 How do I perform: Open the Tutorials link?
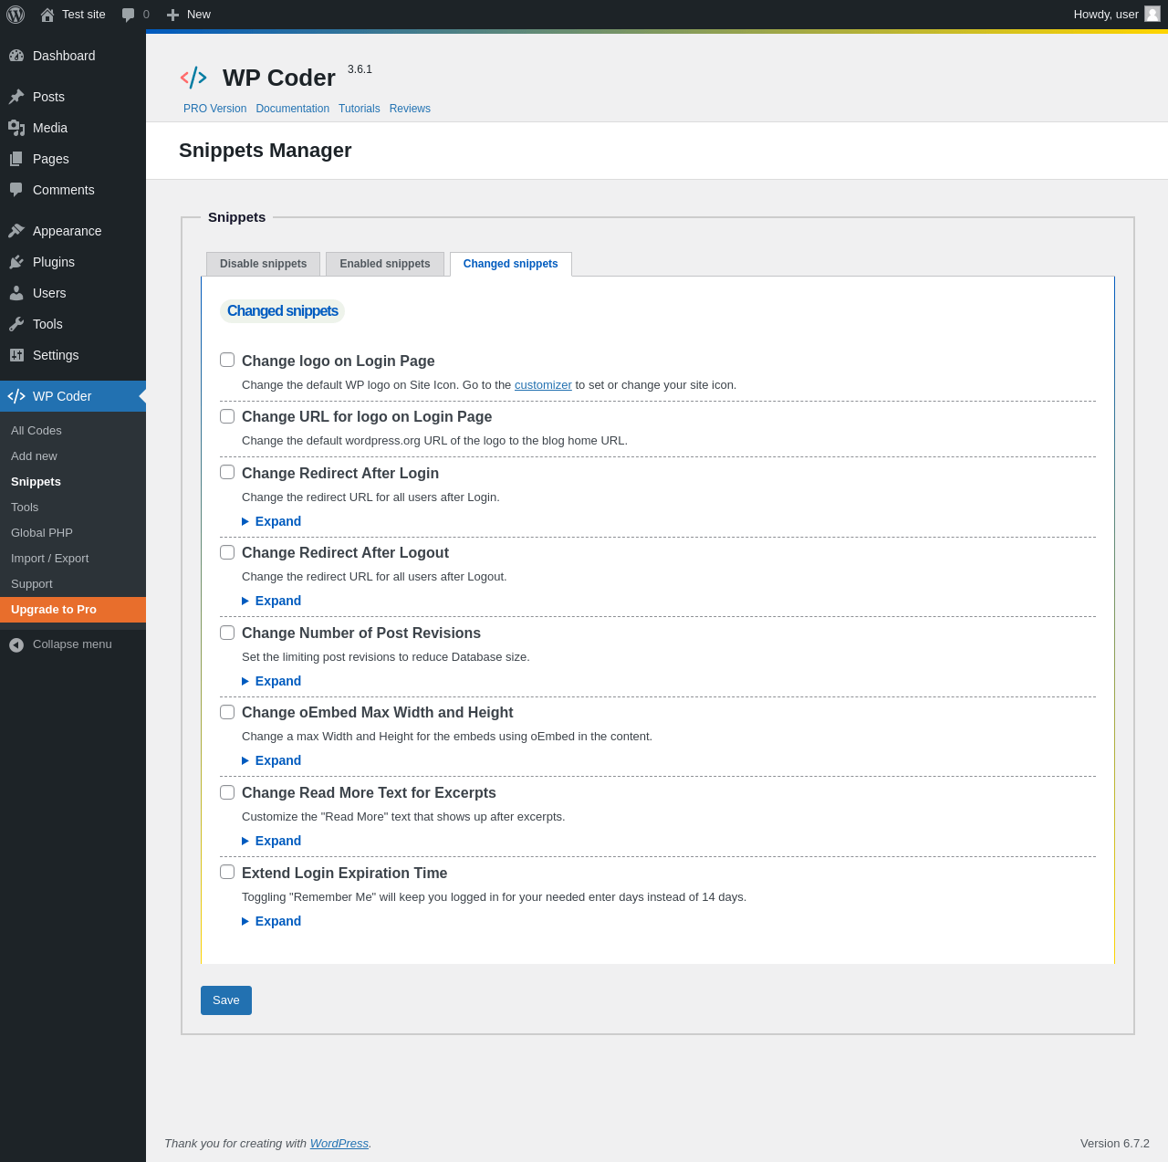pos(359,109)
